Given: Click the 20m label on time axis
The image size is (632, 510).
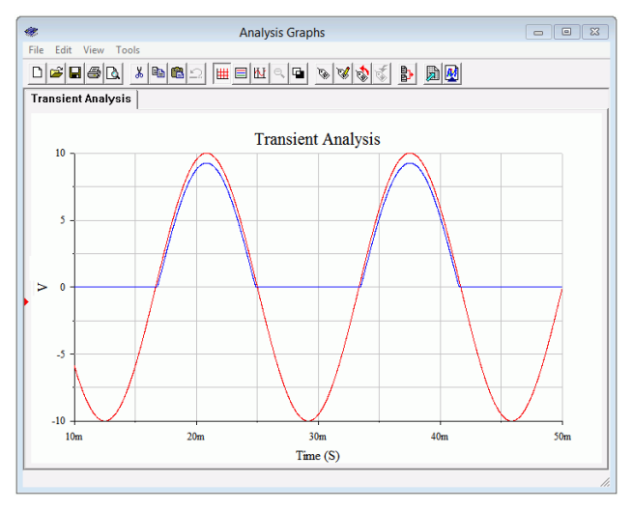Looking at the screenshot, I should tap(196, 437).
